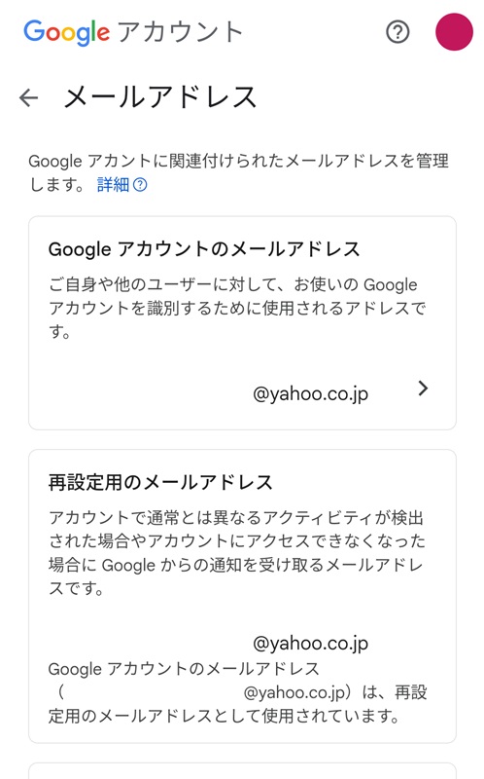Click the page intro text about 関連付けられた addresses
484x779 pixels.
pos(238,173)
